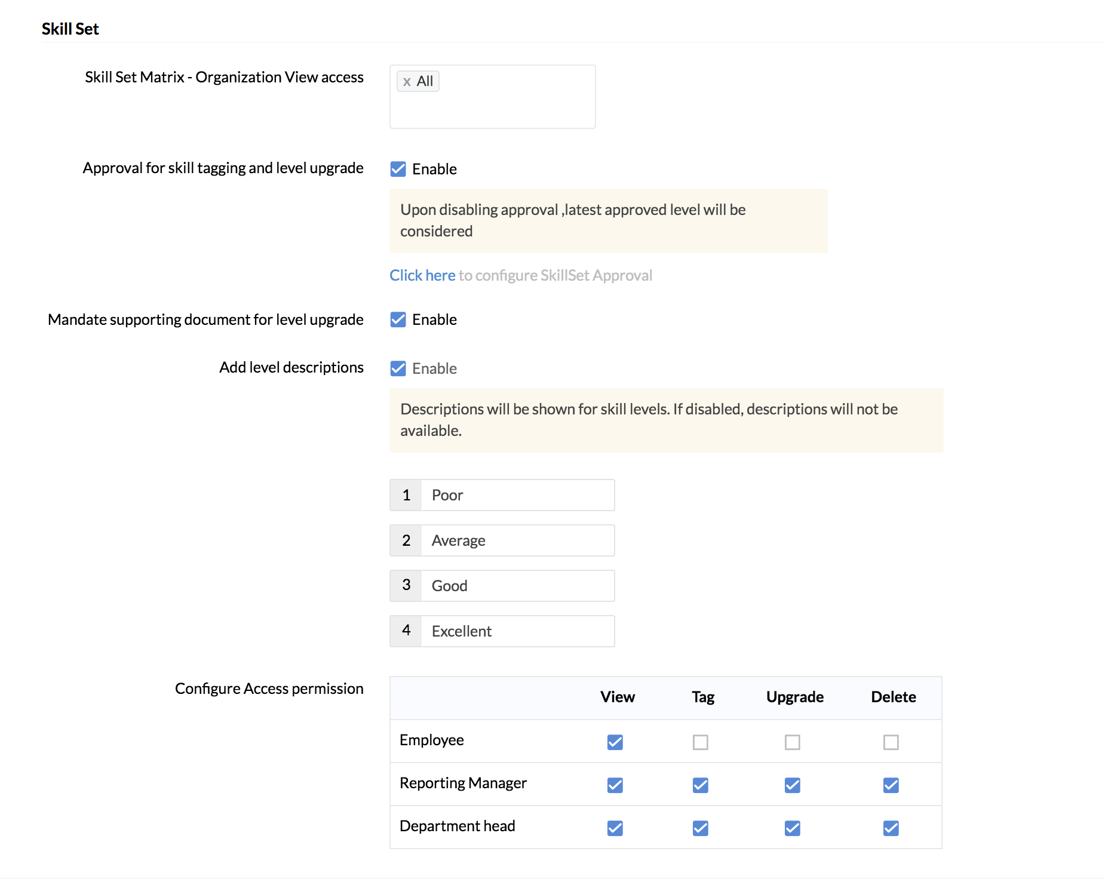Edit the level 1 'Poor' description field
The image size is (1105, 879).
point(517,495)
